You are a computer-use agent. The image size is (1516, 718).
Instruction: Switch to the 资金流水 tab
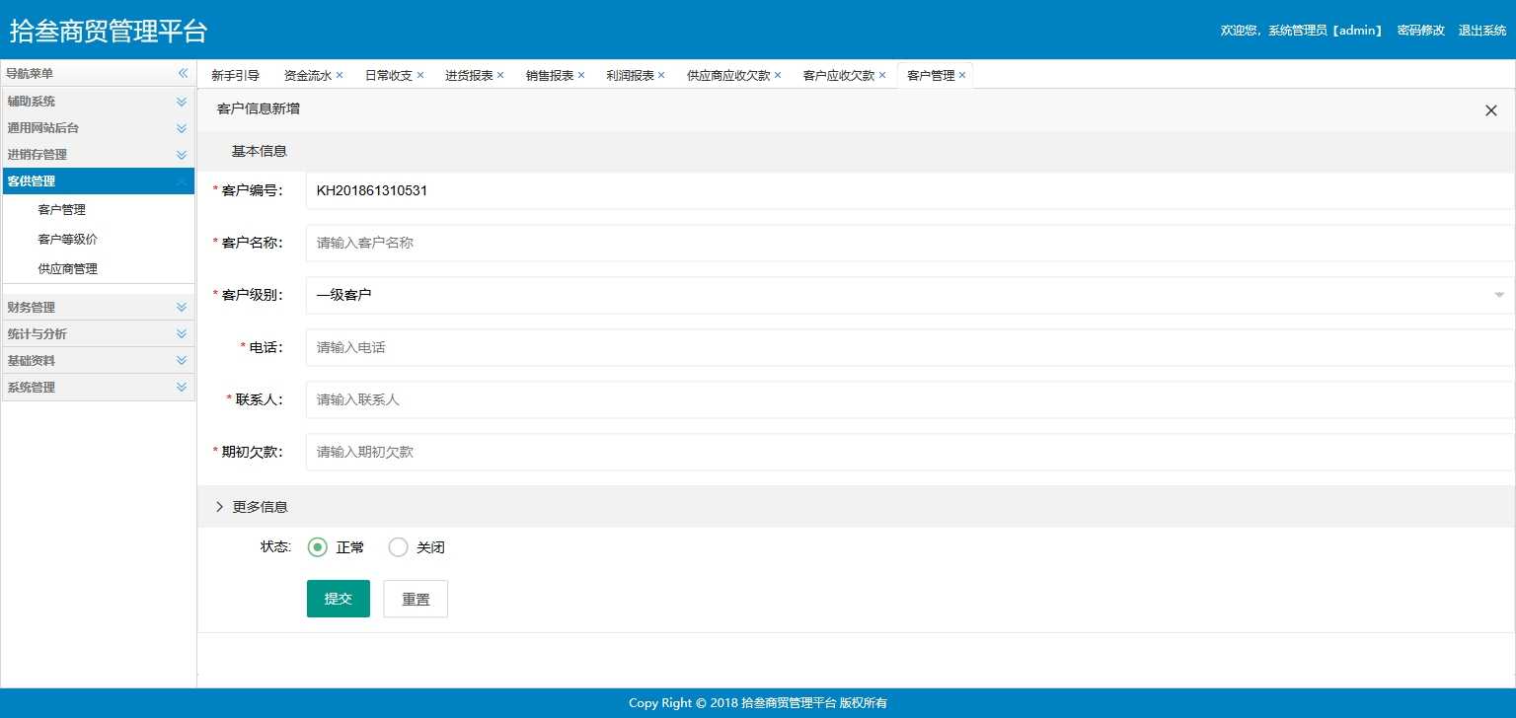[x=308, y=75]
